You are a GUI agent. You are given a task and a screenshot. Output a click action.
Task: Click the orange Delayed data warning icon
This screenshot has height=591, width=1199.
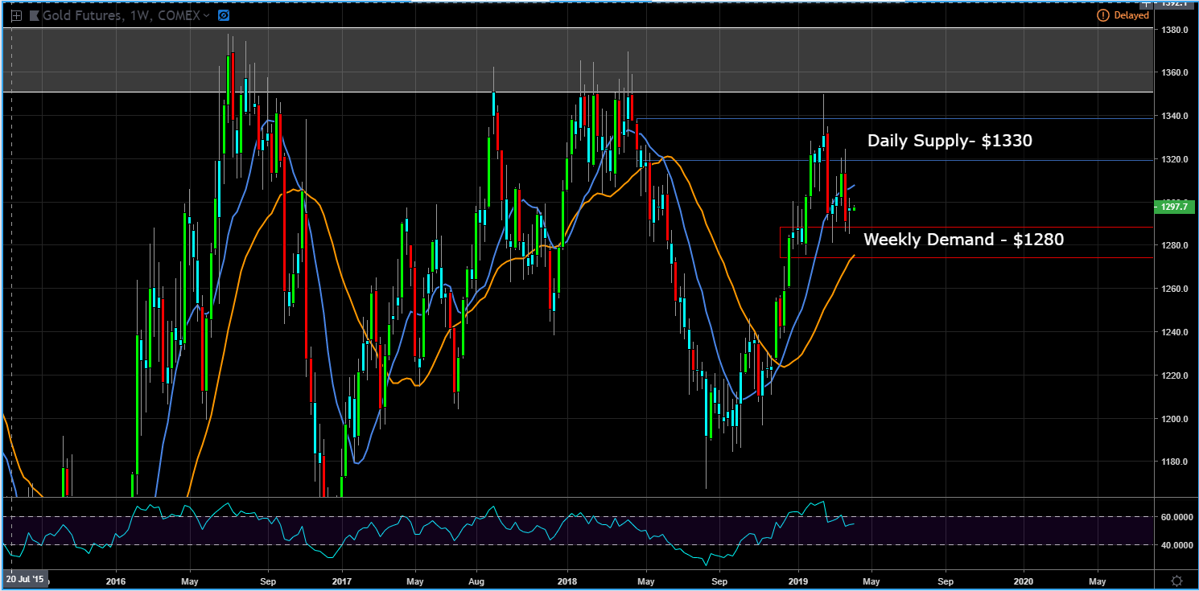[x=1102, y=15]
